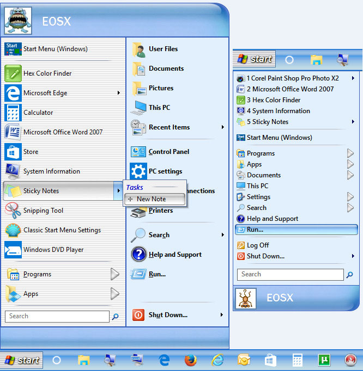
Task: Choose Log Off in the small start menu
Action: pyautogui.click(x=297, y=245)
